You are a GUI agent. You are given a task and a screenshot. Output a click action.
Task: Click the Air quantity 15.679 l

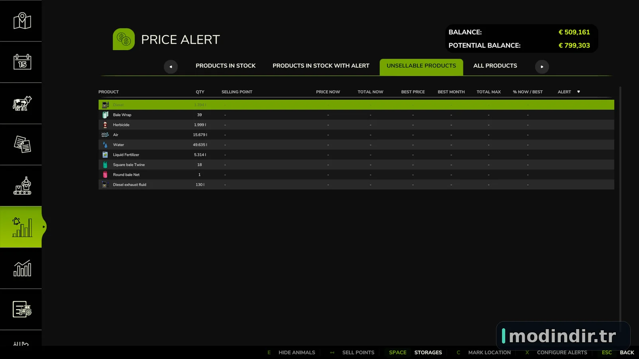pos(200,135)
